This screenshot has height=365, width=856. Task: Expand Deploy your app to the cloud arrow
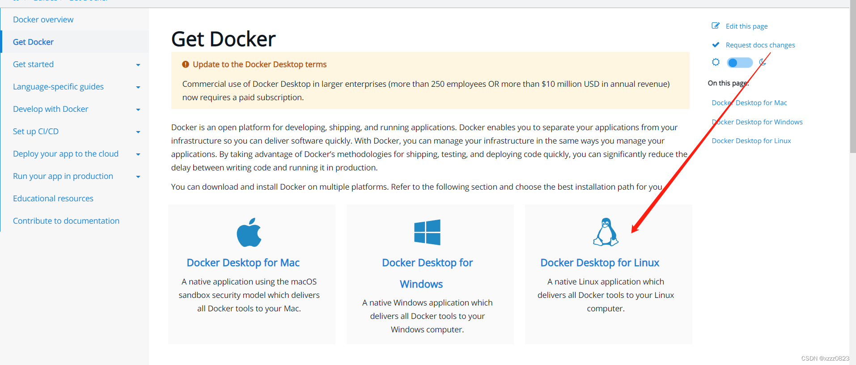coord(138,154)
